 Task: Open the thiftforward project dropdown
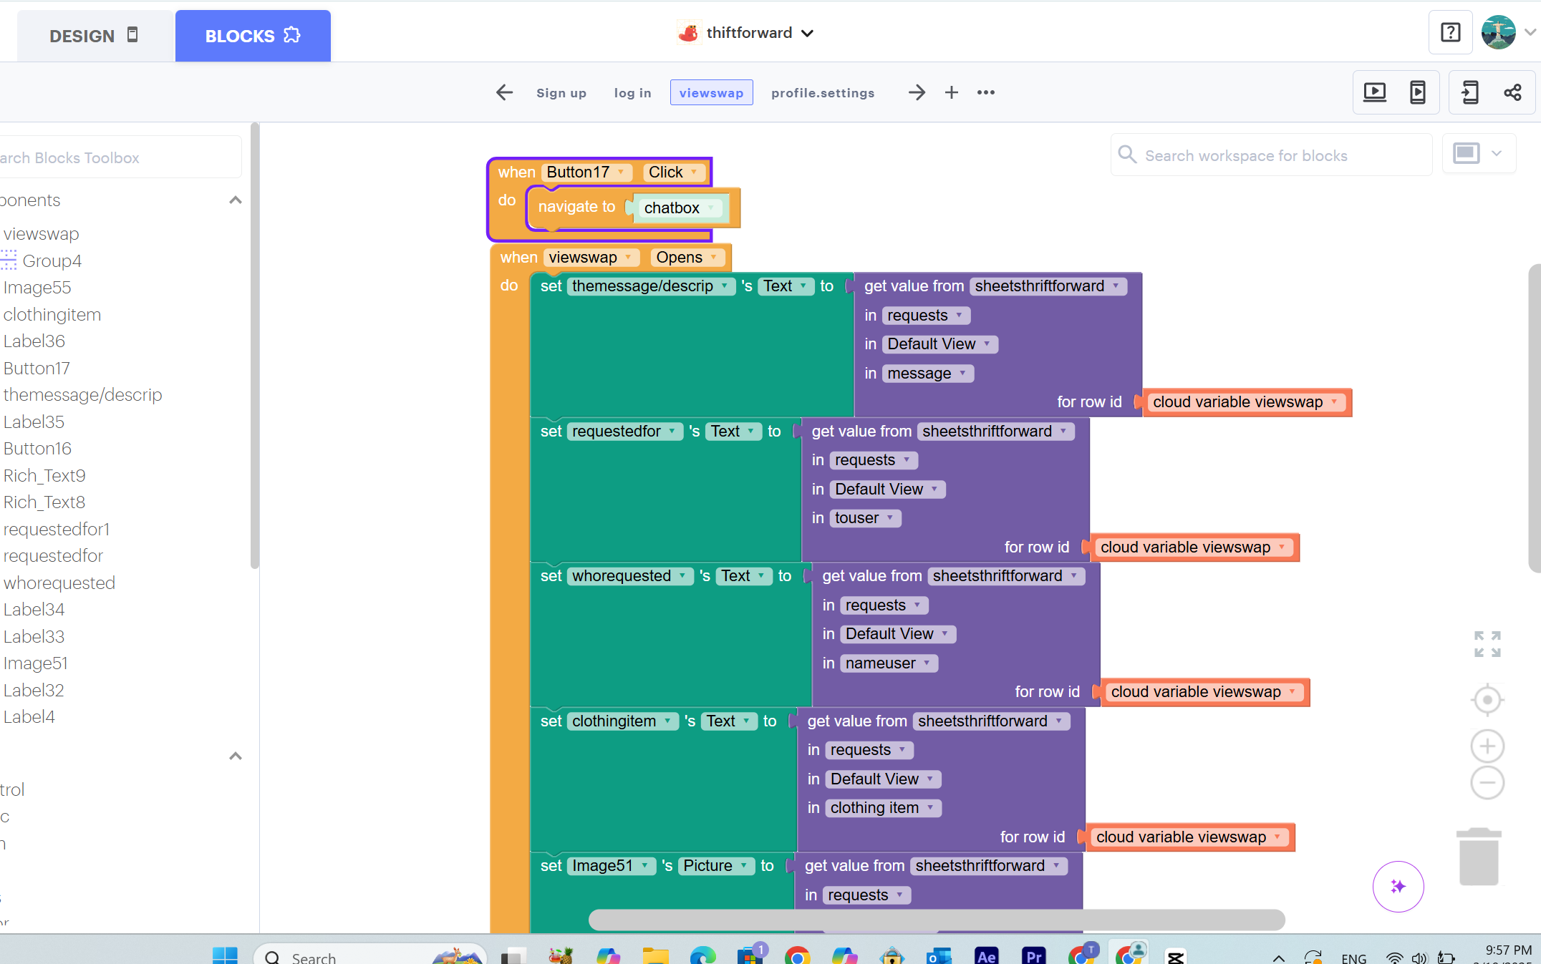pos(748,33)
